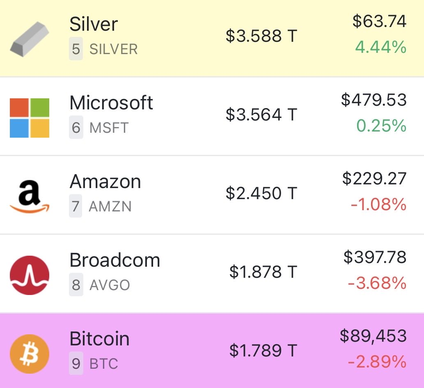Click the BTC ticker label

(x=104, y=363)
